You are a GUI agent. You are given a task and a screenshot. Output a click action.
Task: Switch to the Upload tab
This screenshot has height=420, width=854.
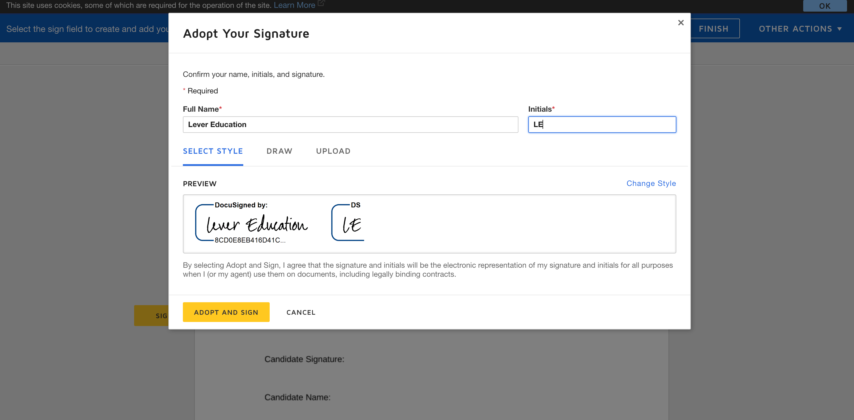pos(333,151)
